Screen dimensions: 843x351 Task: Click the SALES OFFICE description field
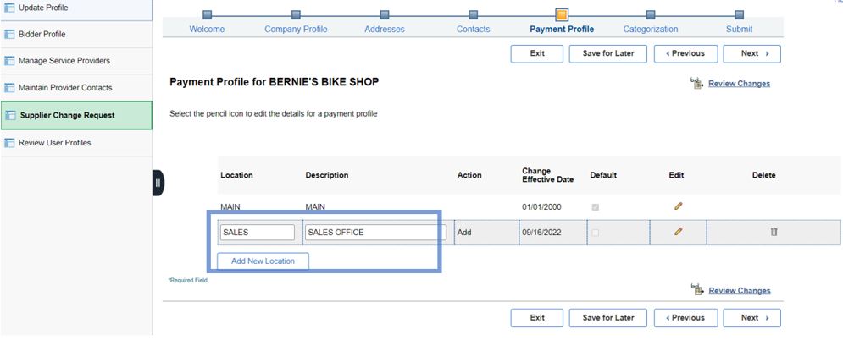pos(376,233)
